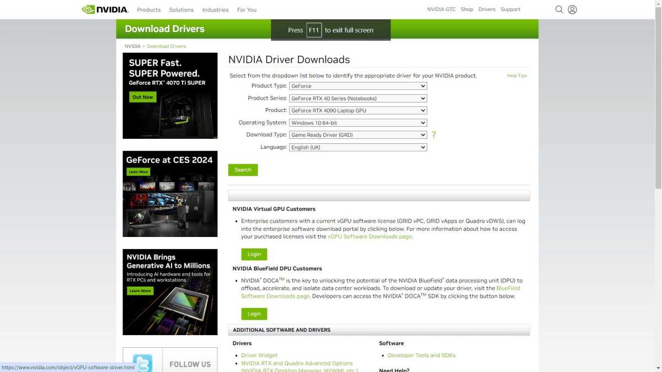
Task: Open Drivers in the top navigation
Action: pyautogui.click(x=487, y=9)
